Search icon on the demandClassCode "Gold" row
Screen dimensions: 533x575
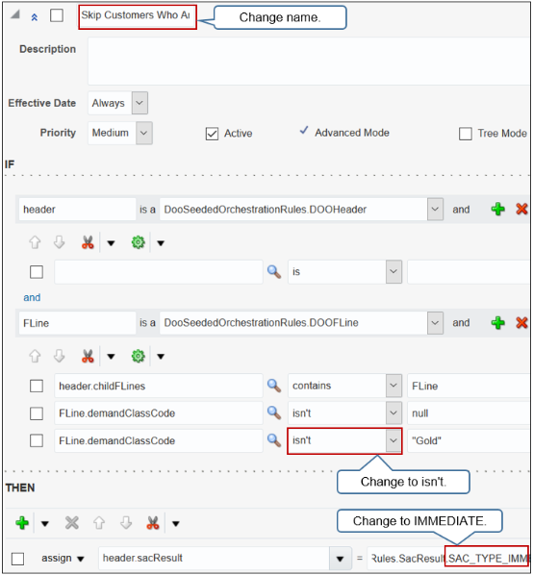click(x=274, y=440)
